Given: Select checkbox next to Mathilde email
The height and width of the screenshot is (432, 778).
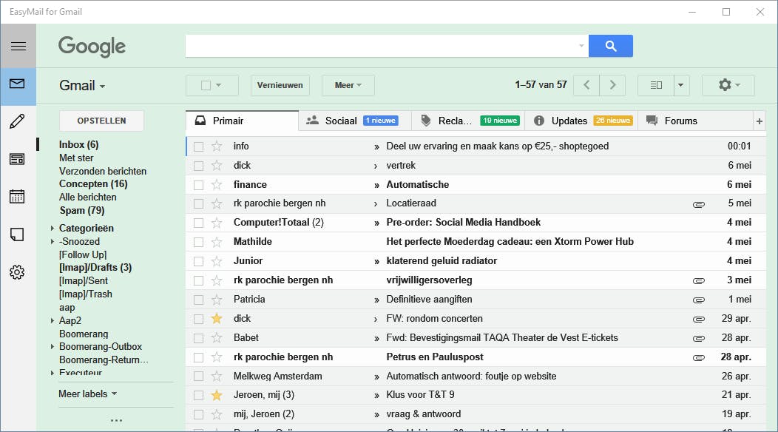Looking at the screenshot, I should point(198,242).
